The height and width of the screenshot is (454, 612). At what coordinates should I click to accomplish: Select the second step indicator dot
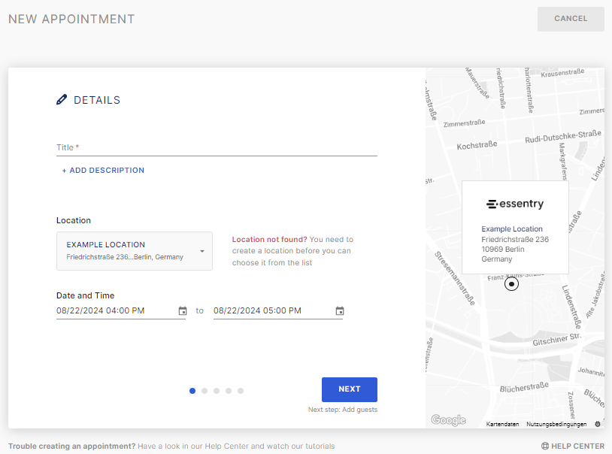point(205,391)
